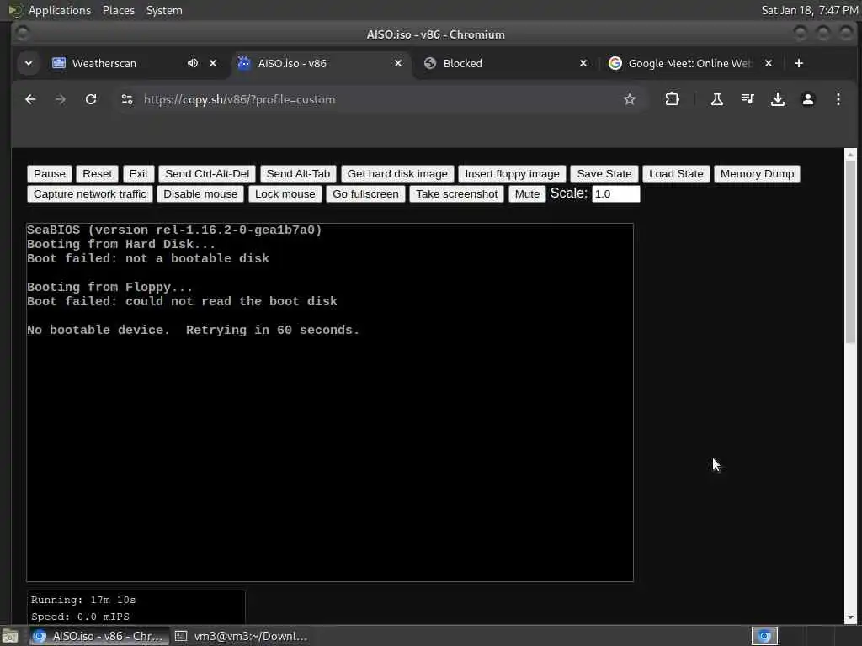This screenshot has width=862, height=646.
Task: Click the clock showing Sat Jan 18
Action: pos(809,10)
